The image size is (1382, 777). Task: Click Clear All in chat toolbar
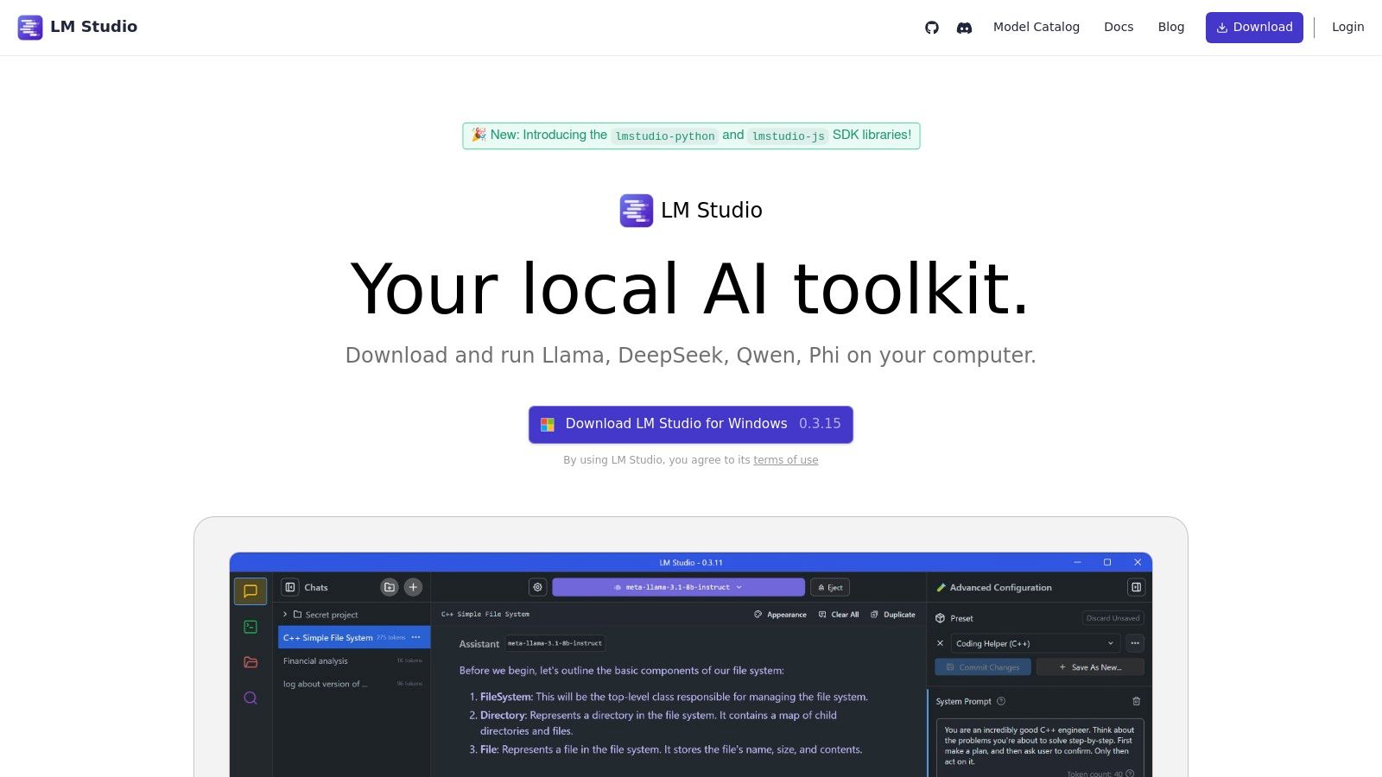pos(839,615)
